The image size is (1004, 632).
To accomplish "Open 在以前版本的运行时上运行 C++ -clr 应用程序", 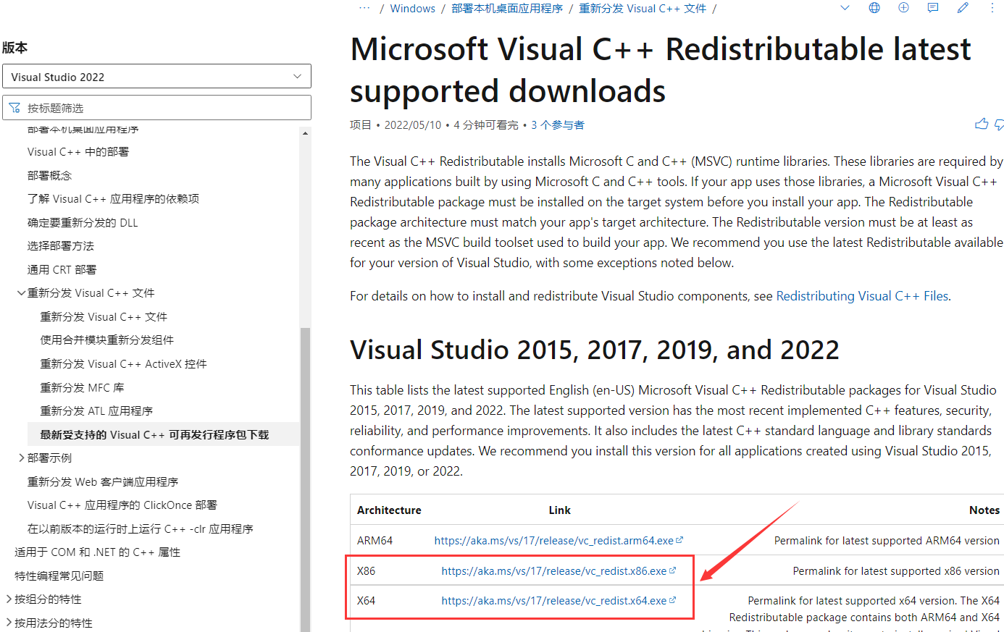I will point(141,529).
